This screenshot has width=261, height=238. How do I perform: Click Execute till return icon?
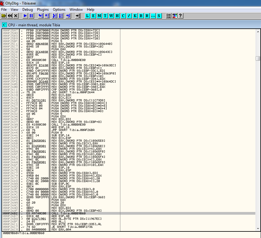click(x=68, y=16)
